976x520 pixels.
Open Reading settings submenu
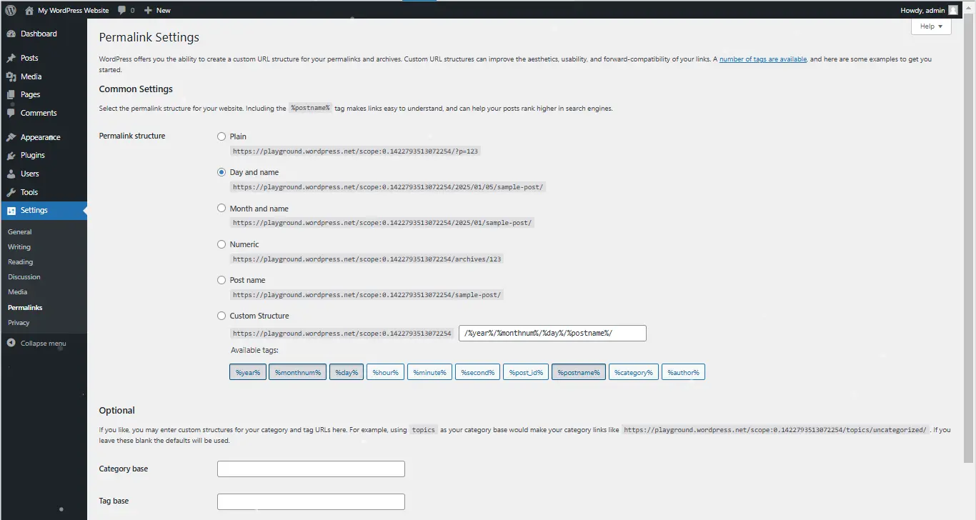tap(21, 261)
